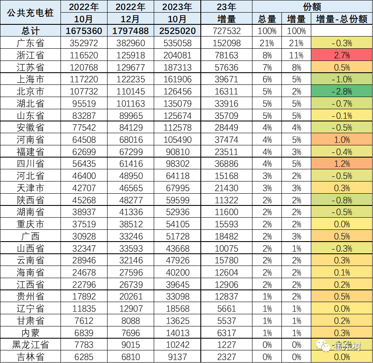Select the 江西省 row label
Viewport: 373px width, 363px height.
30,284
